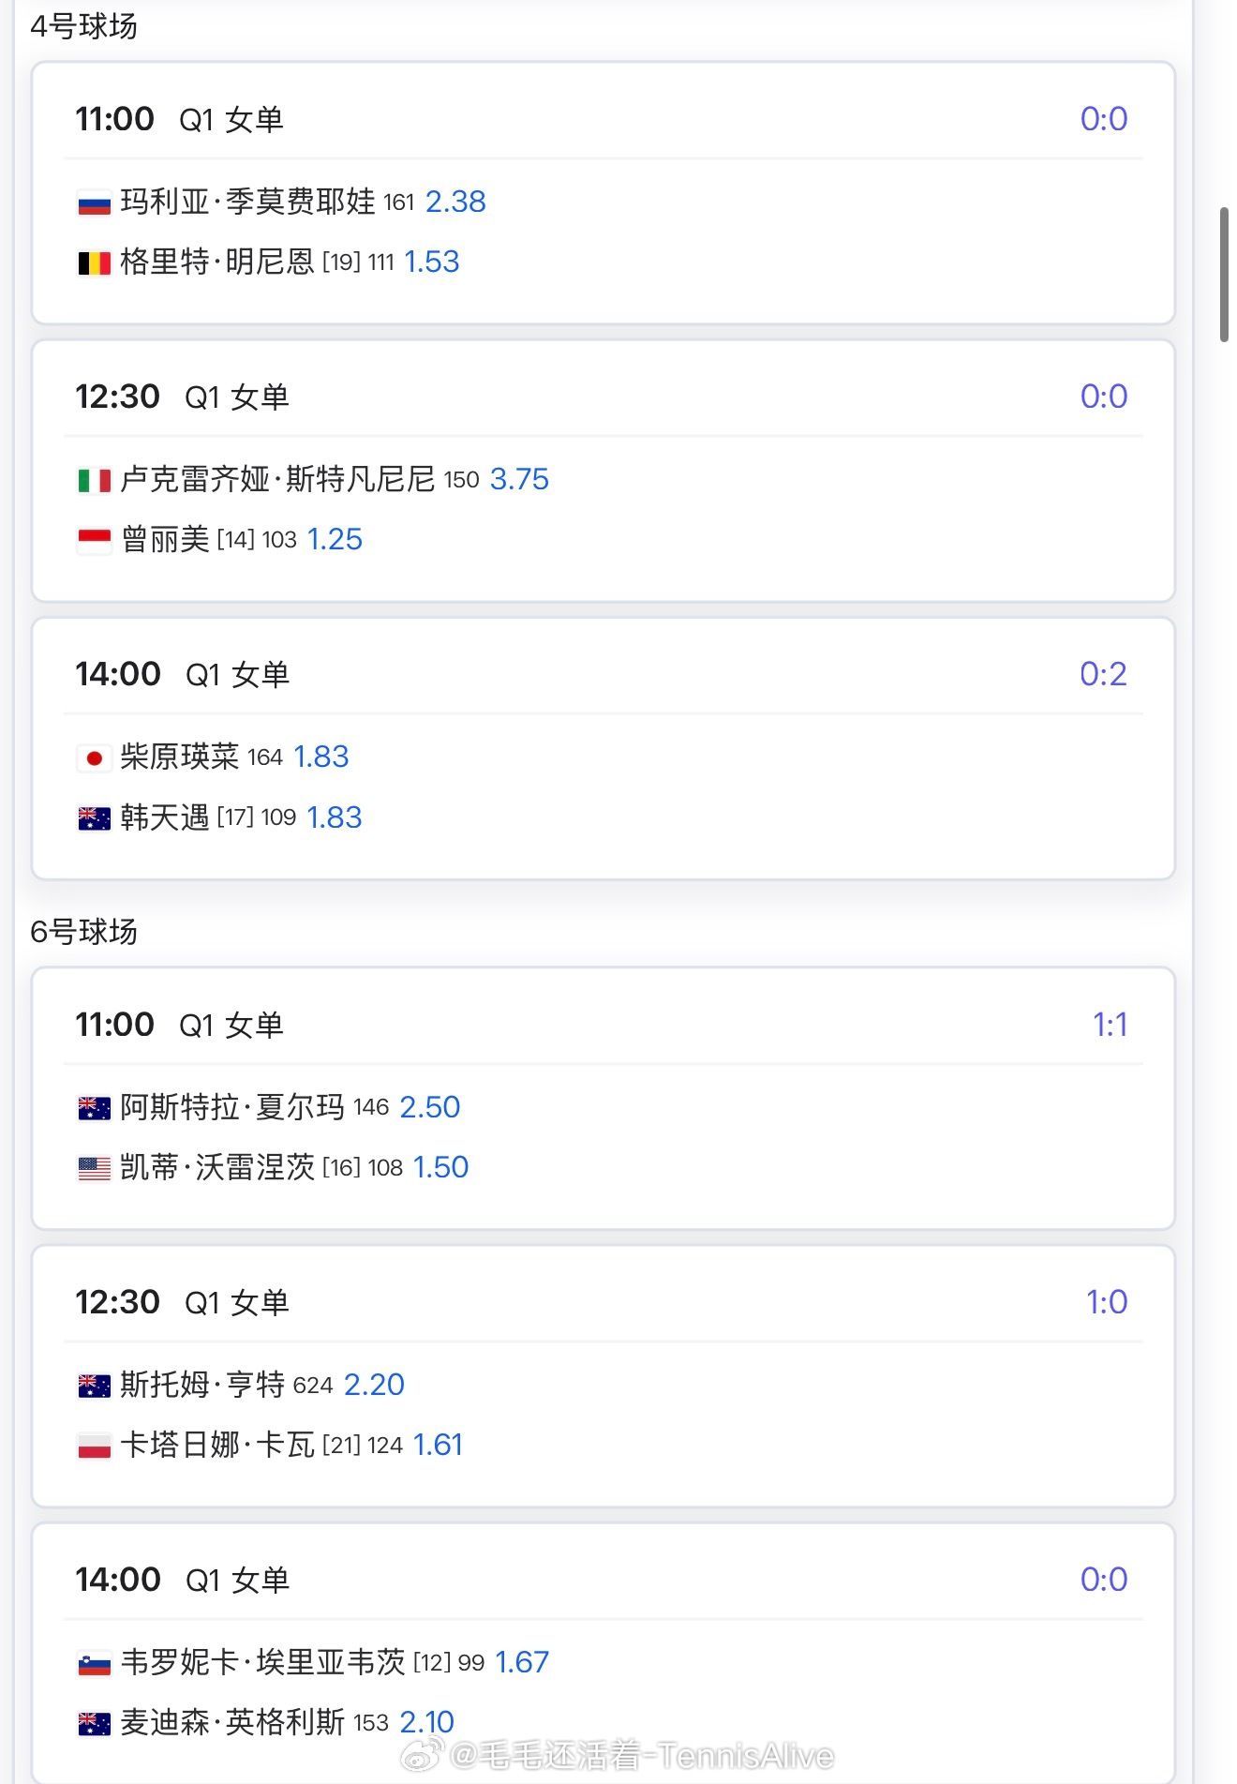1237x1784 pixels.
Task: Click Italian flag beside 卢克雷齐娅·斯特凡尼尼
Action: pos(94,480)
